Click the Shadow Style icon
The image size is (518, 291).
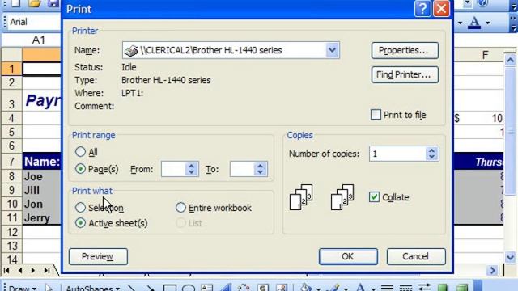pos(443,288)
